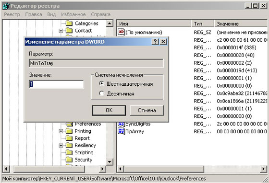Select the Security tree item label
The height and width of the screenshot is (183, 269).
[84, 160]
